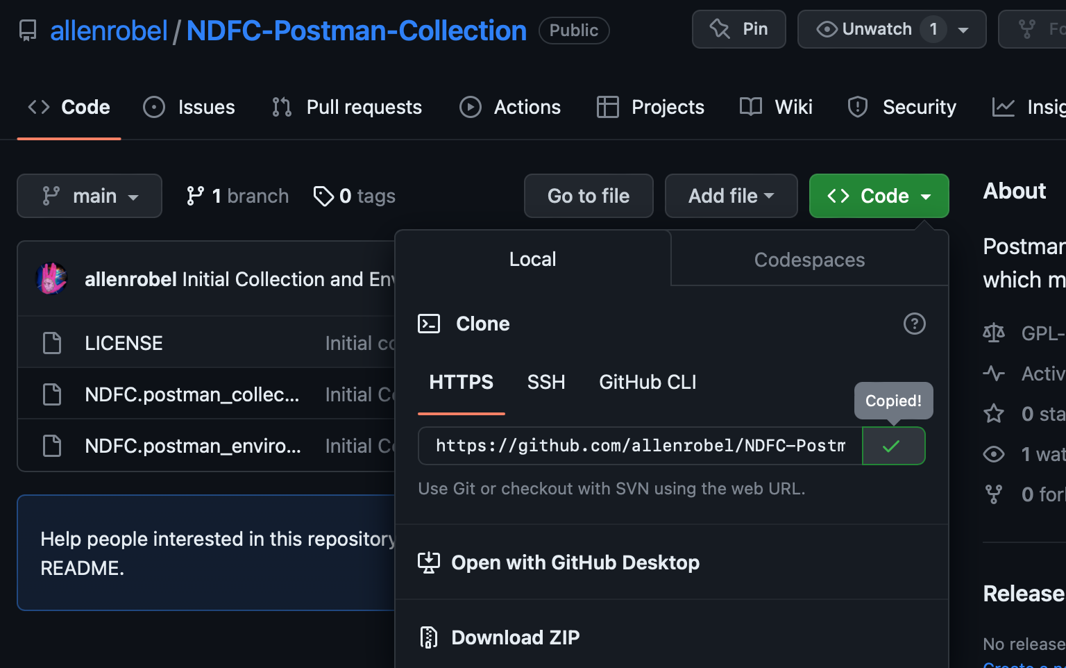
Task: Open the allenrobel owner profile link
Action: [109, 31]
